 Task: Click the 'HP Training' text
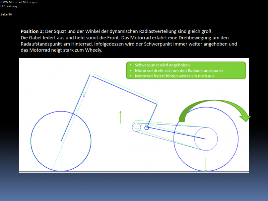pos(9,6)
